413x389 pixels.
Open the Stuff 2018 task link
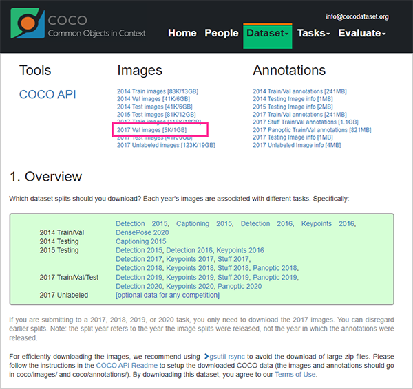pyautogui.click(x=233, y=268)
